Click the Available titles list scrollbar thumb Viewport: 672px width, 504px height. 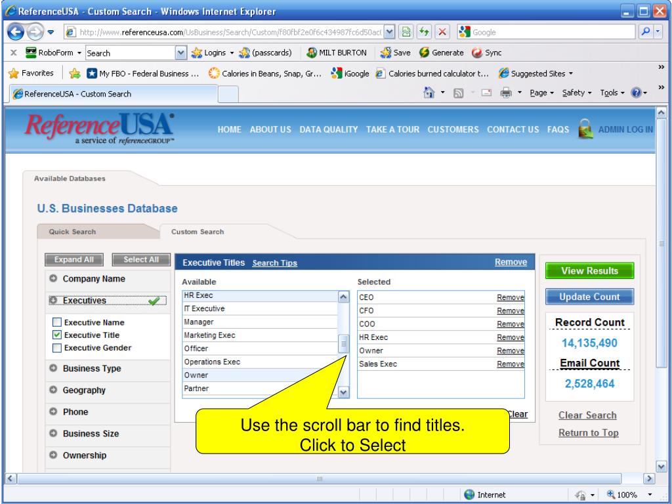343,344
